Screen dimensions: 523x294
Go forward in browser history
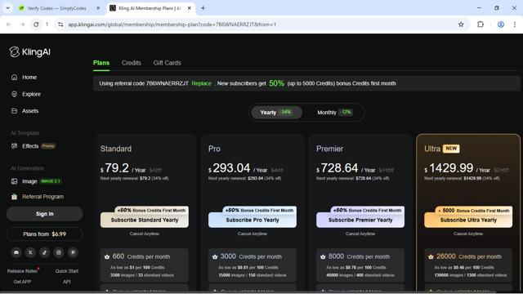[22, 24]
